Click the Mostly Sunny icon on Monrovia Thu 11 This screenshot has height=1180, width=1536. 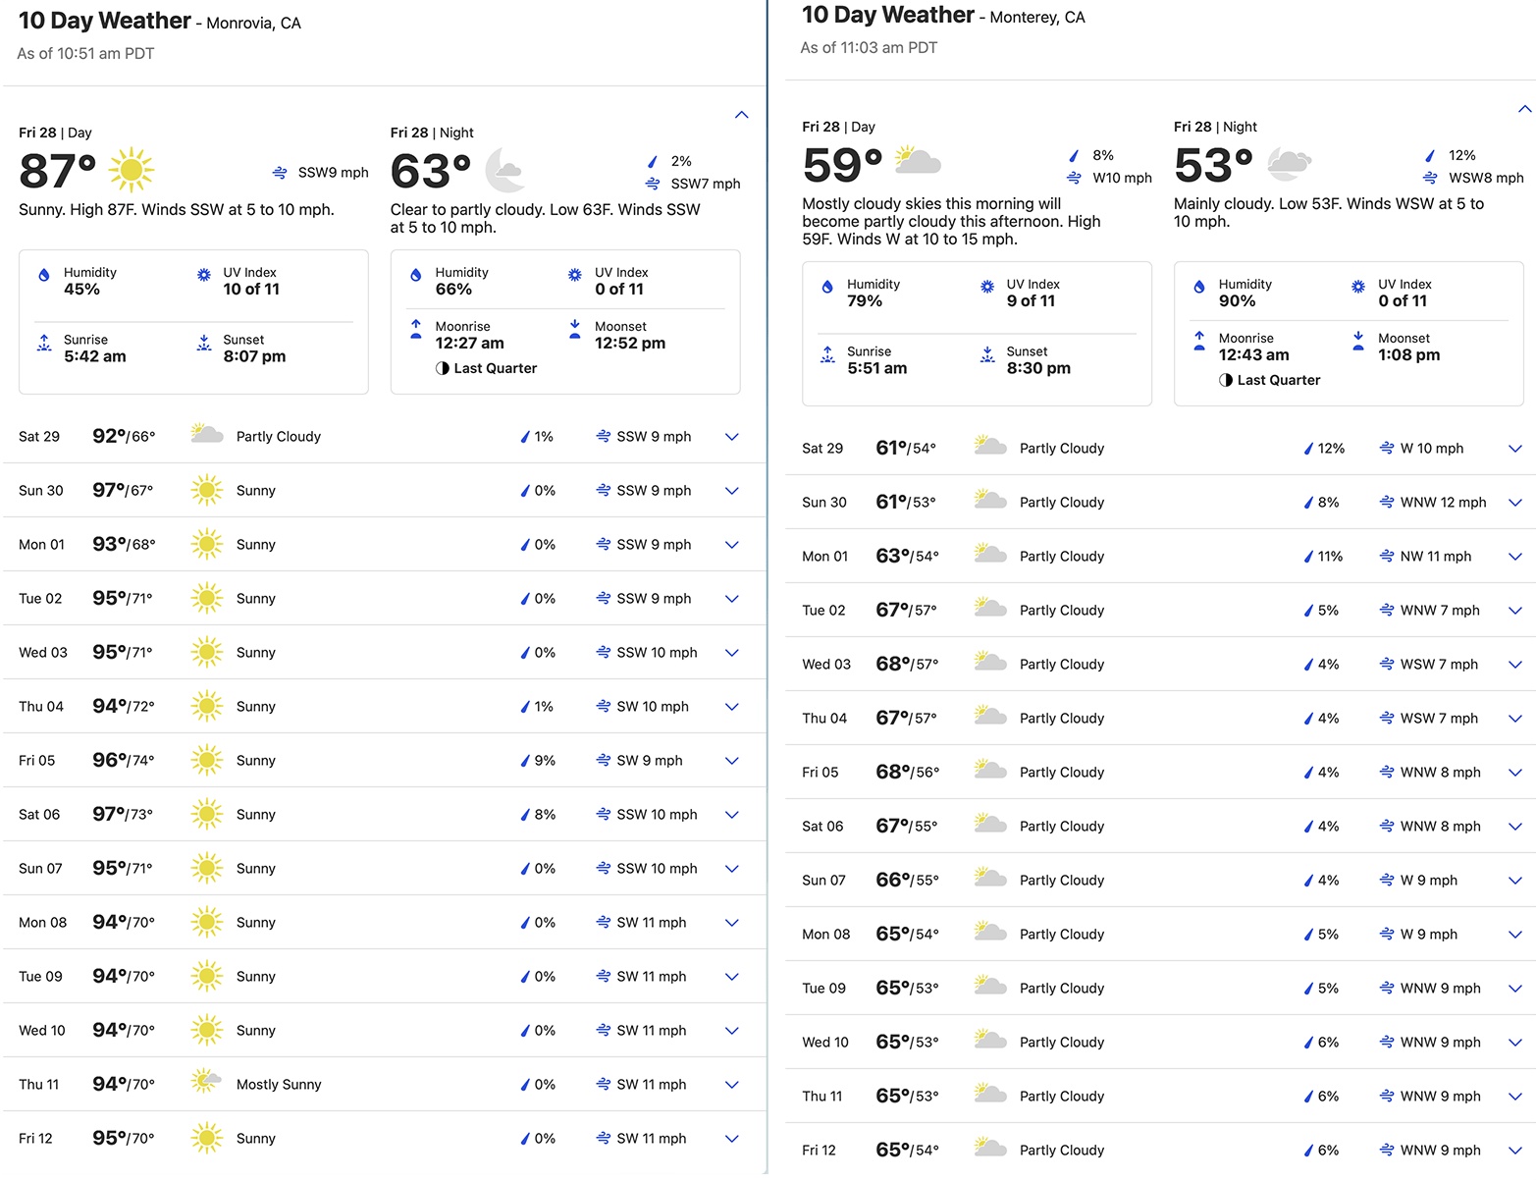pos(206,1082)
